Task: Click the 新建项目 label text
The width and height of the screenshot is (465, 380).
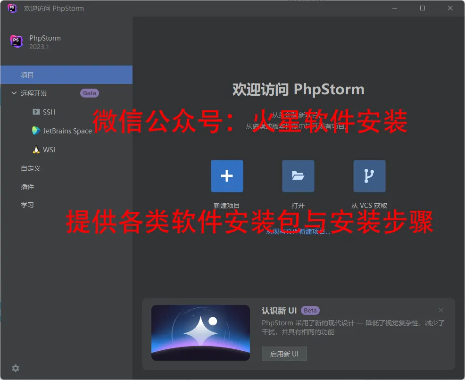Action: click(226, 206)
